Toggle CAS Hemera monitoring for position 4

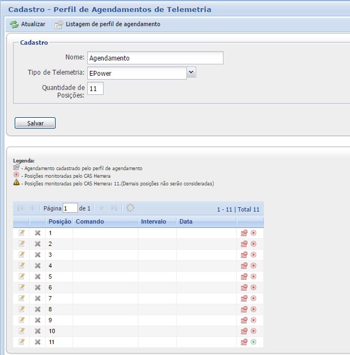pyautogui.click(x=254, y=266)
